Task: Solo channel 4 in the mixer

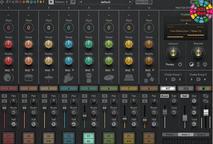Action: point(64,101)
